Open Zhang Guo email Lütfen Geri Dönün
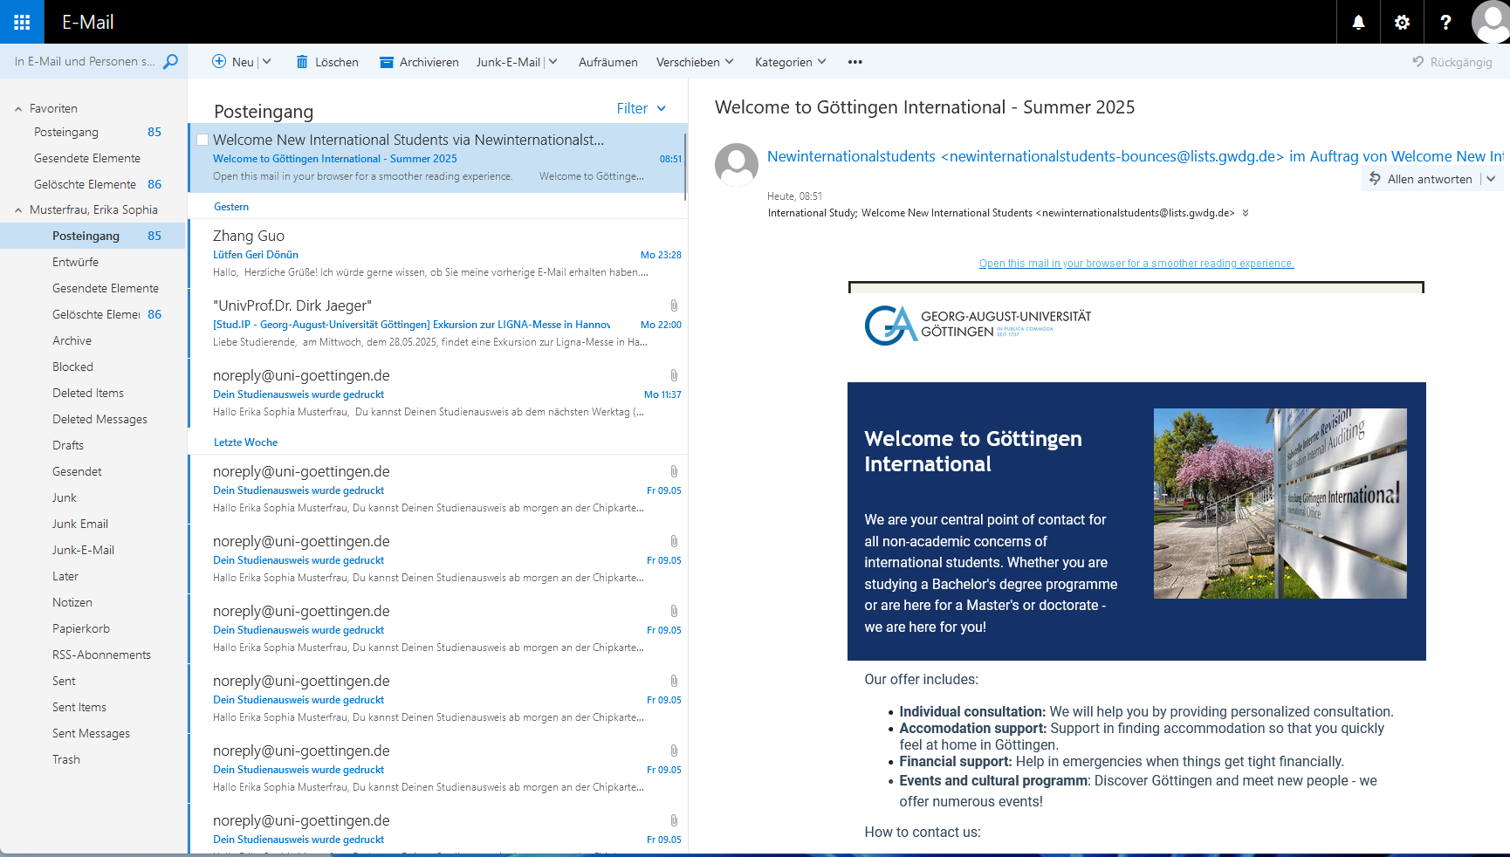 [x=437, y=253]
